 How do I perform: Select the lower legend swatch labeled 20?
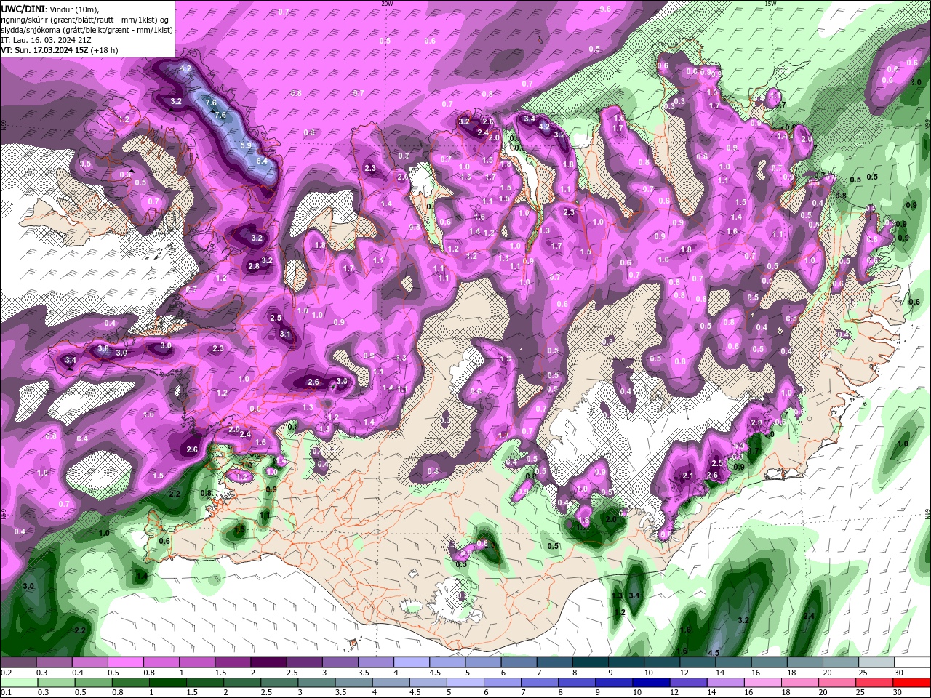point(836,683)
